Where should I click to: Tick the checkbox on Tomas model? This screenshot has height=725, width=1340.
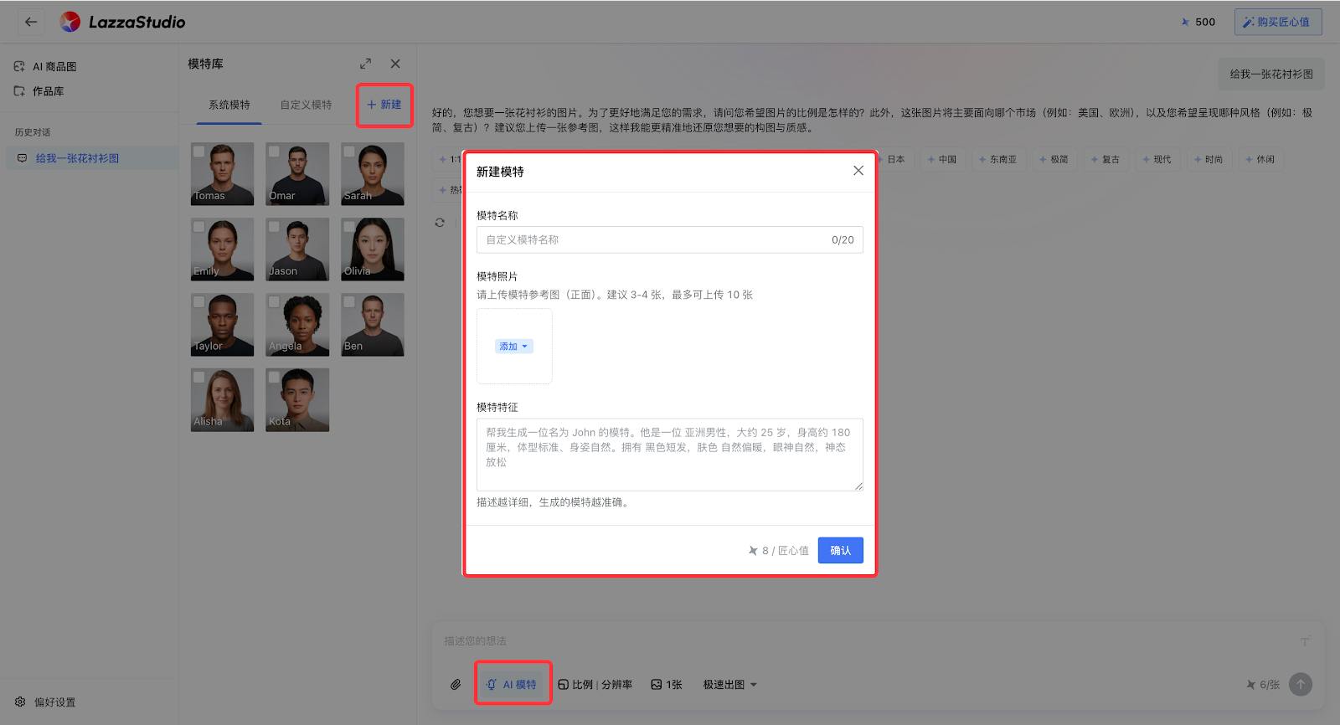(x=199, y=152)
